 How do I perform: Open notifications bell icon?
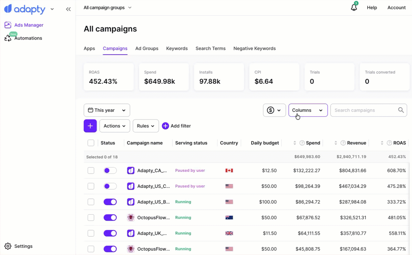[x=354, y=8]
